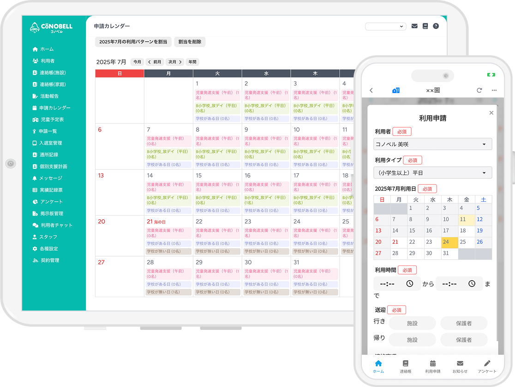
Task: Select highlighted day 24 in phone calendar
Action: pyautogui.click(x=449, y=242)
